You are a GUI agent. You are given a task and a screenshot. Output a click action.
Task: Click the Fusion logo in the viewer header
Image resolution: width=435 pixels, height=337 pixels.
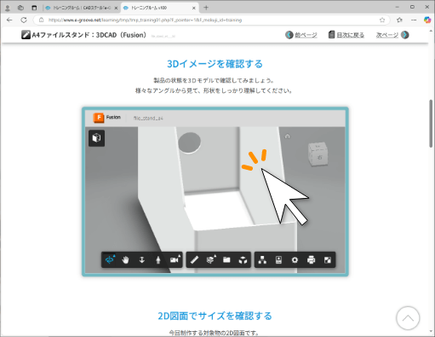coord(99,118)
